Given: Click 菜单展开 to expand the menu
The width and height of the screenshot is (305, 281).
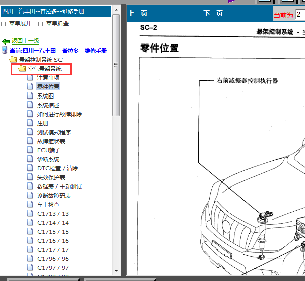Looking at the screenshot, I should (x=20, y=23).
